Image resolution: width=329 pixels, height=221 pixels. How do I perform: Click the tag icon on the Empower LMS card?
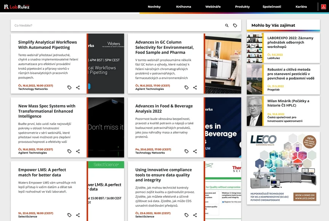click(x=69, y=215)
